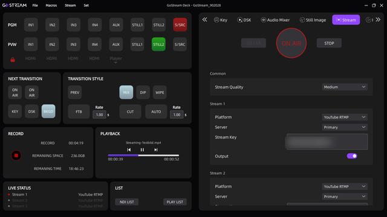Click the playback progress slider
This screenshot has height=217, width=387.
click(x=143, y=156)
